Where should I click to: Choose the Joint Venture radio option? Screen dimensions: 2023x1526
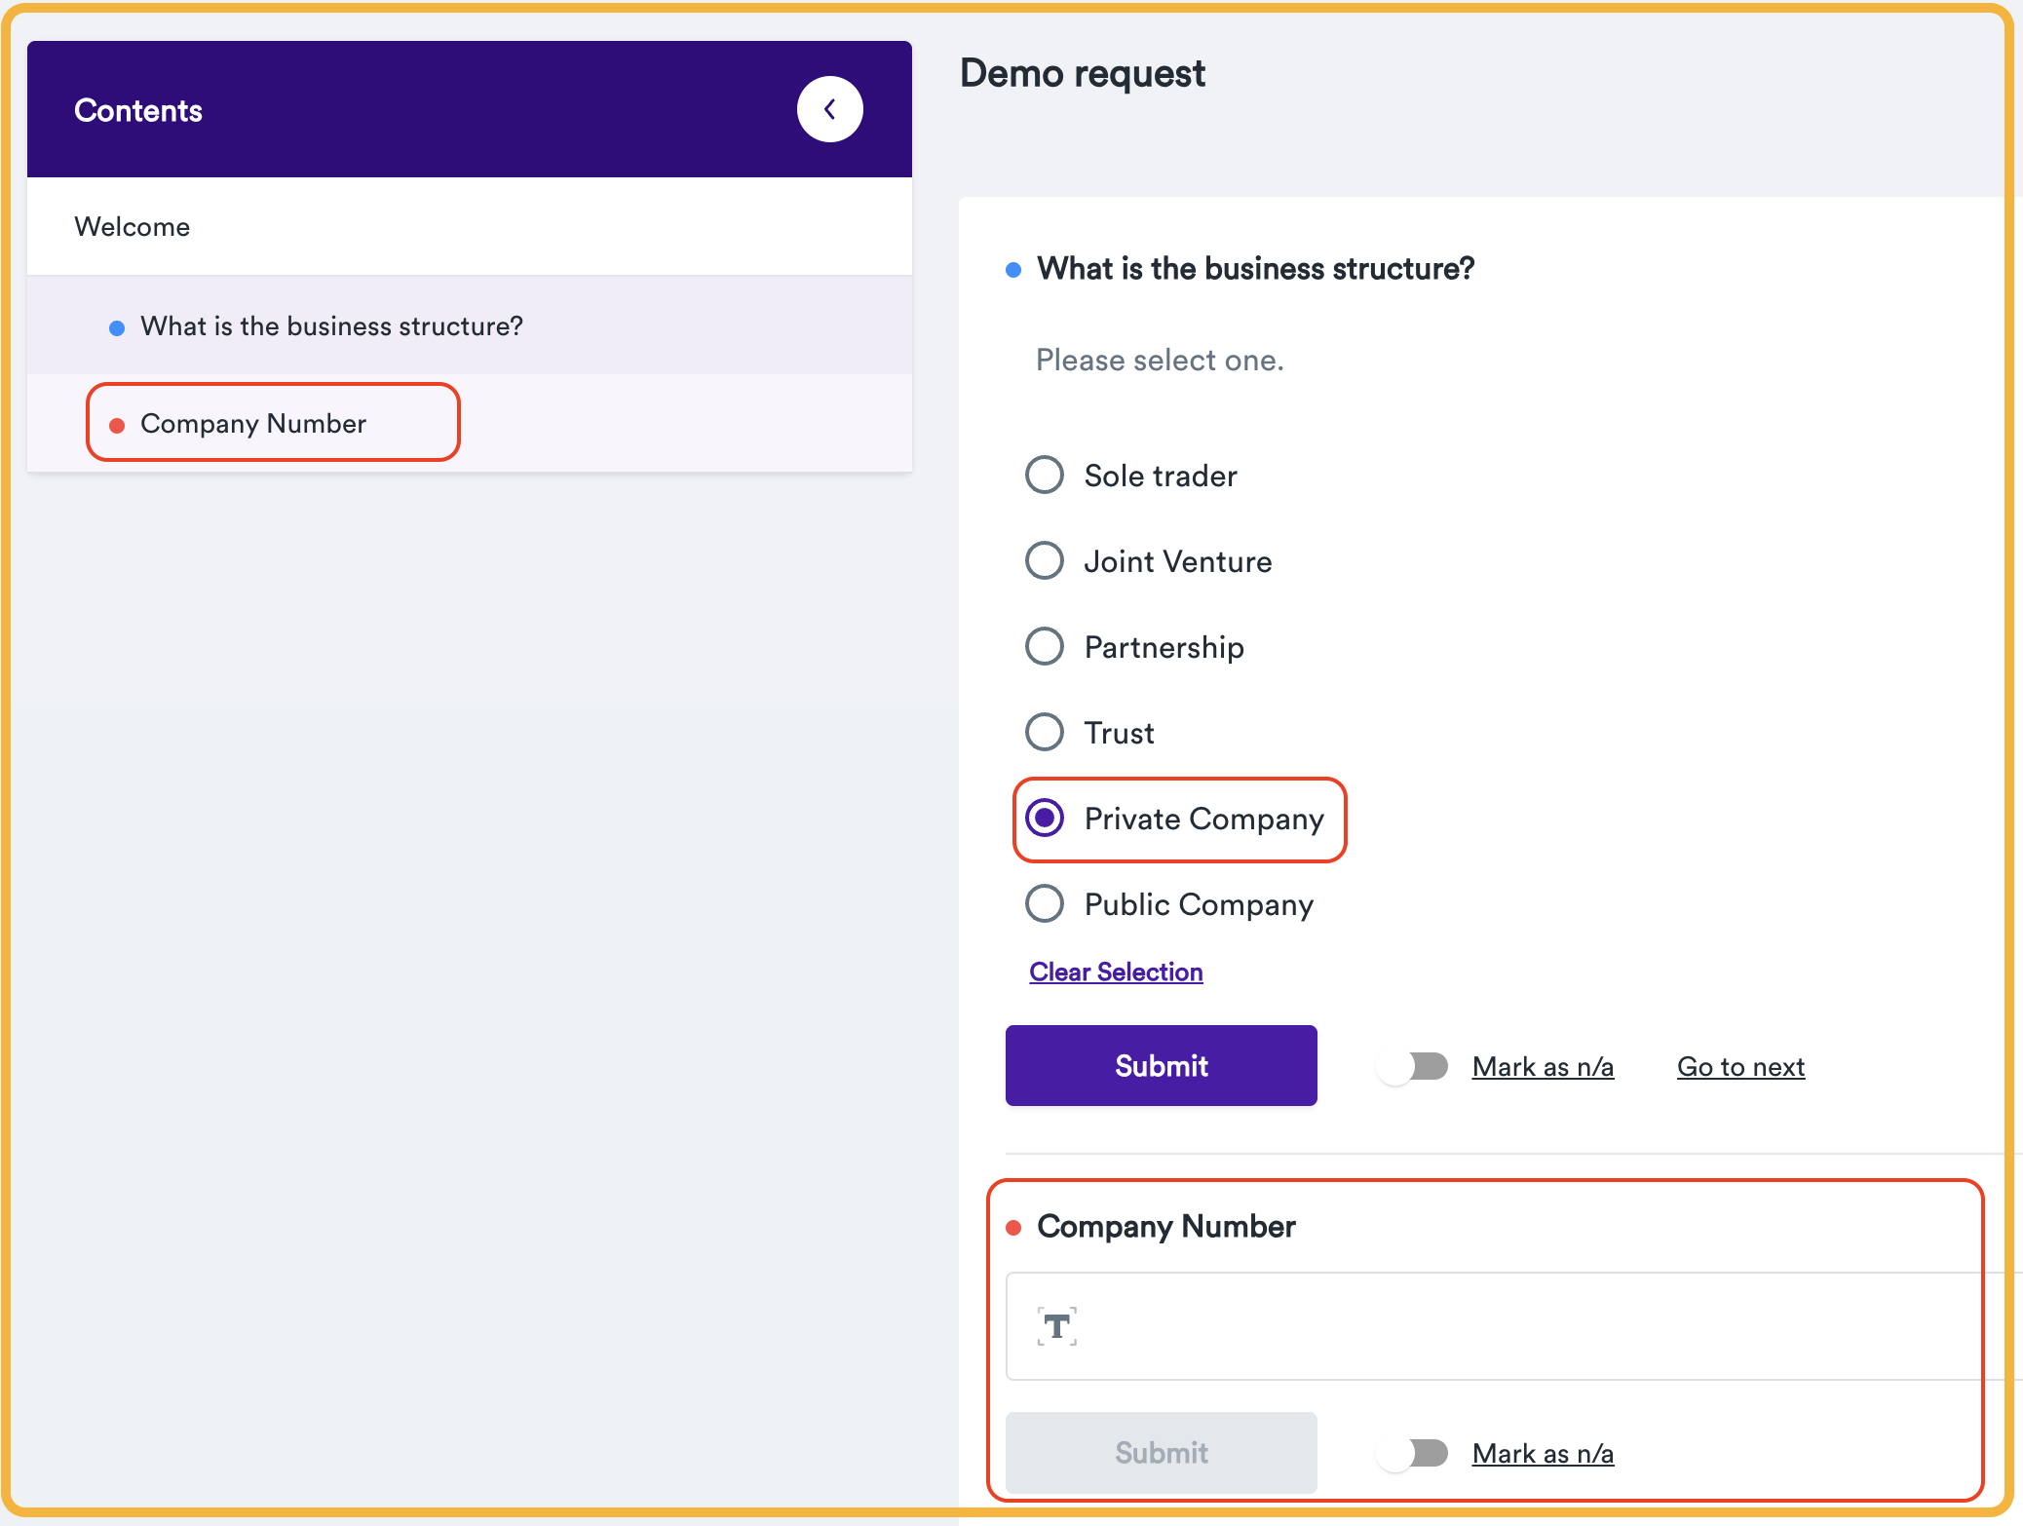pos(1045,561)
